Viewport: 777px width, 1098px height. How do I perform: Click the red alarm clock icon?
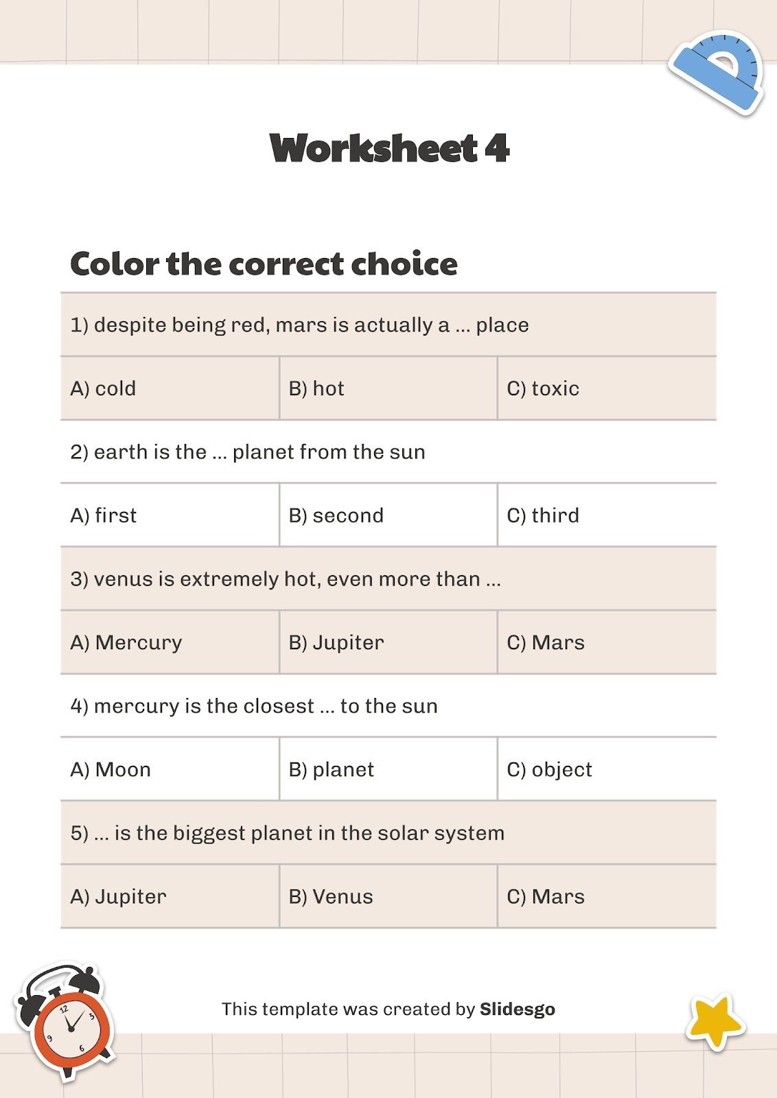pyautogui.click(x=67, y=1022)
